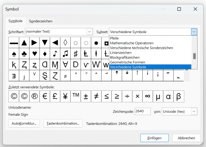Choose 'Pfeile' from the Subset list

150,38
